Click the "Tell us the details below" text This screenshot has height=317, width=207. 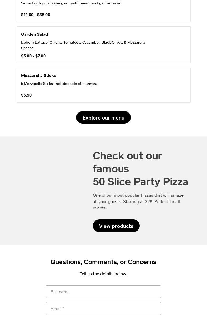click(x=103, y=274)
